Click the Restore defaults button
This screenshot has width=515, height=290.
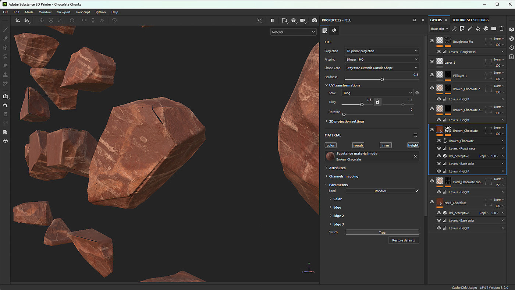tap(403, 240)
